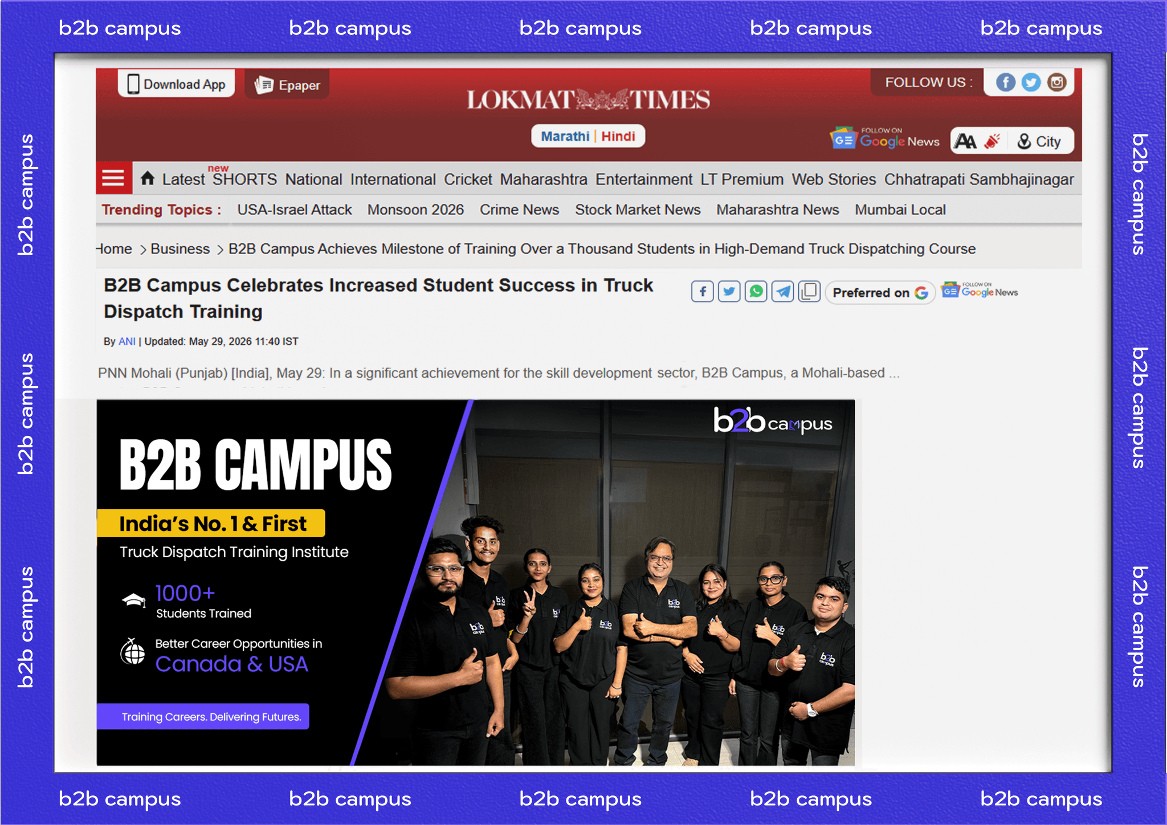Screen dimensions: 1167x825
Task: Select City location picker
Action: click(x=1039, y=141)
